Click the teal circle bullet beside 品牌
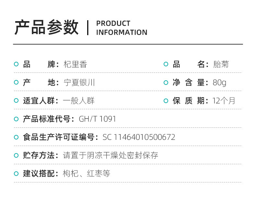The height and width of the screenshot is (198, 256). tap(16, 64)
